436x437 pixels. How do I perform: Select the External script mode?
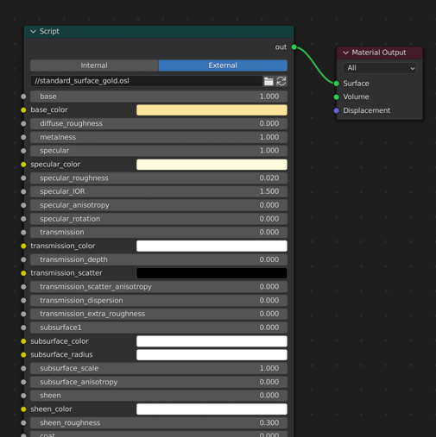tap(223, 66)
